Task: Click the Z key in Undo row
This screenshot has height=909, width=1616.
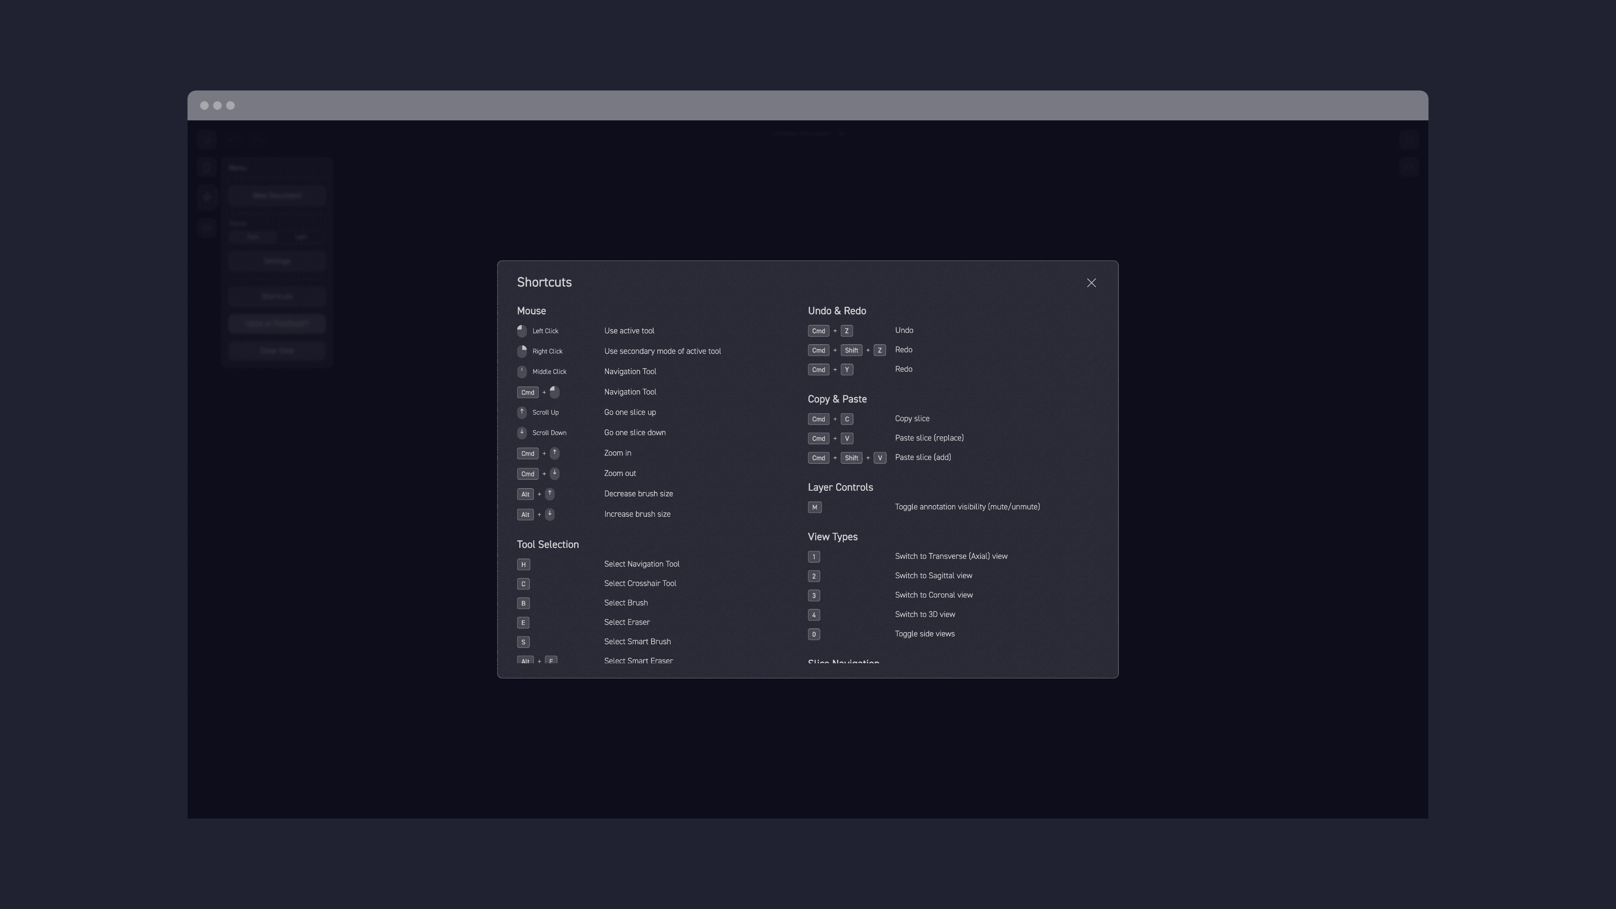Action: pos(846,331)
